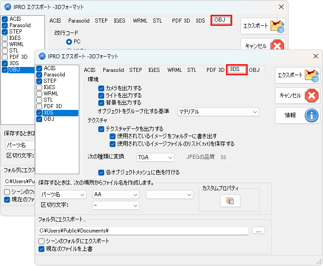Toggle the ライトを出力する checkbox
This screenshot has width=323, height=266.
point(101,95)
